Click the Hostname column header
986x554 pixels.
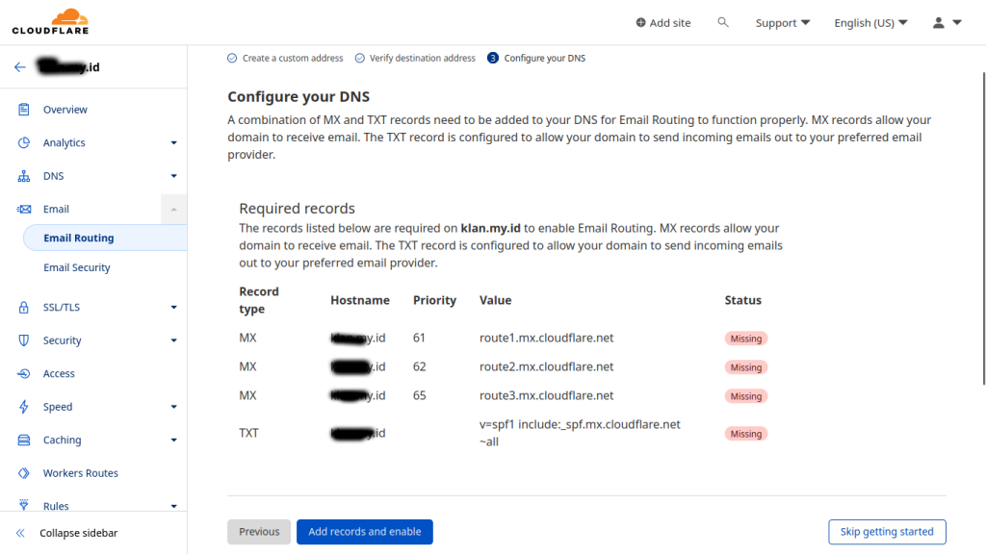[x=360, y=300]
